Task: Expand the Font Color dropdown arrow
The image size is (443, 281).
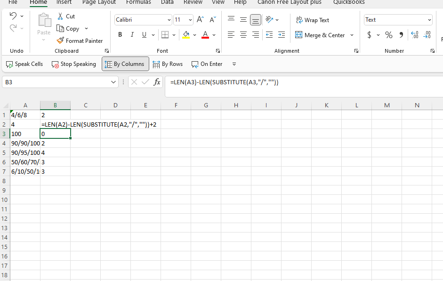Action: [x=214, y=35]
